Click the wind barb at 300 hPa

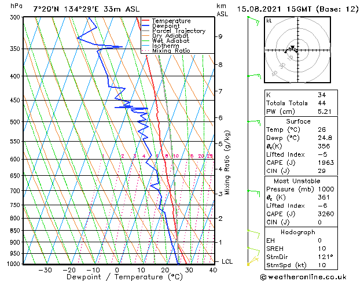[253, 21]
